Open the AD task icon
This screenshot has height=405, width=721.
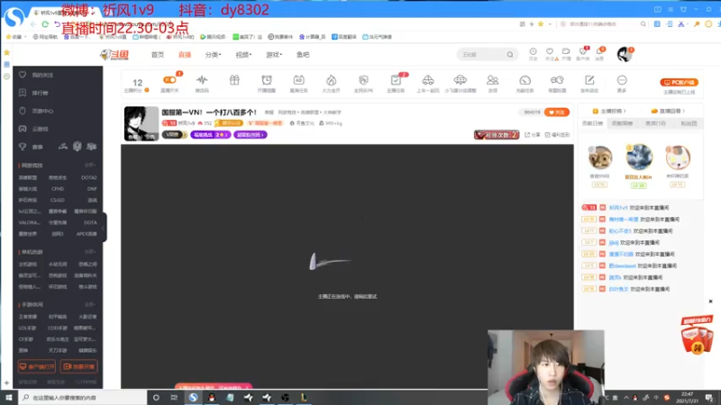click(299, 80)
